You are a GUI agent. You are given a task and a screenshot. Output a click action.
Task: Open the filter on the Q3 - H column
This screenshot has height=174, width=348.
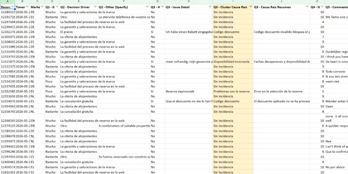click(162, 7)
